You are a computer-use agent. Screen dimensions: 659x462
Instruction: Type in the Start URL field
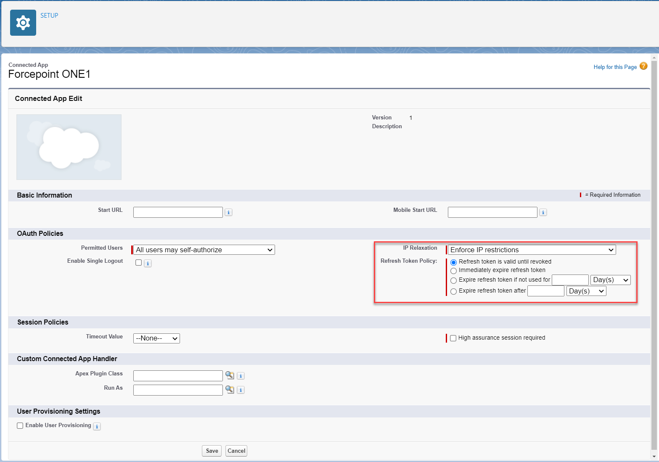click(x=177, y=212)
